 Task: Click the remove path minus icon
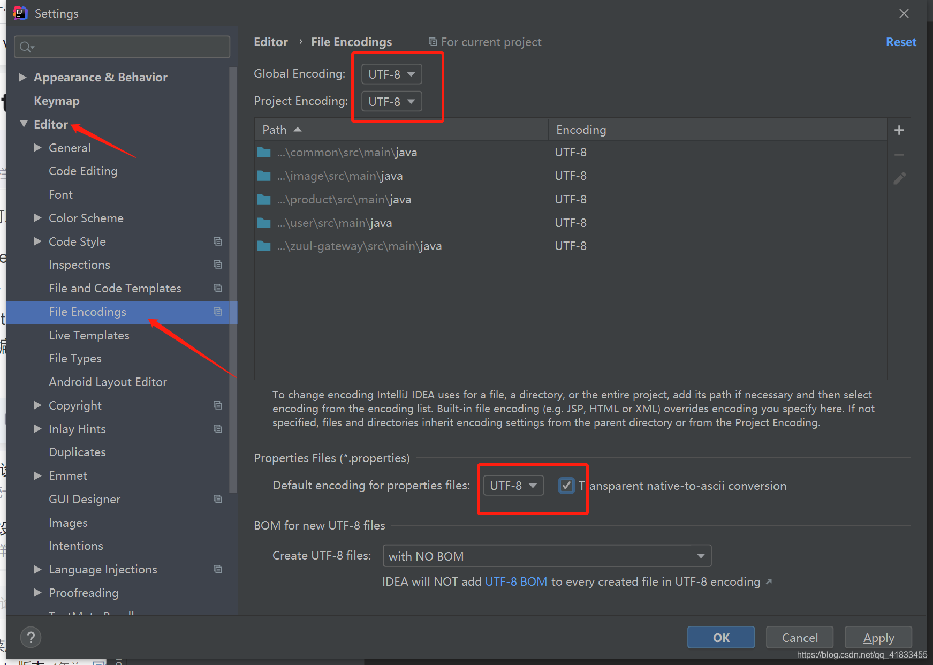click(x=899, y=155)
